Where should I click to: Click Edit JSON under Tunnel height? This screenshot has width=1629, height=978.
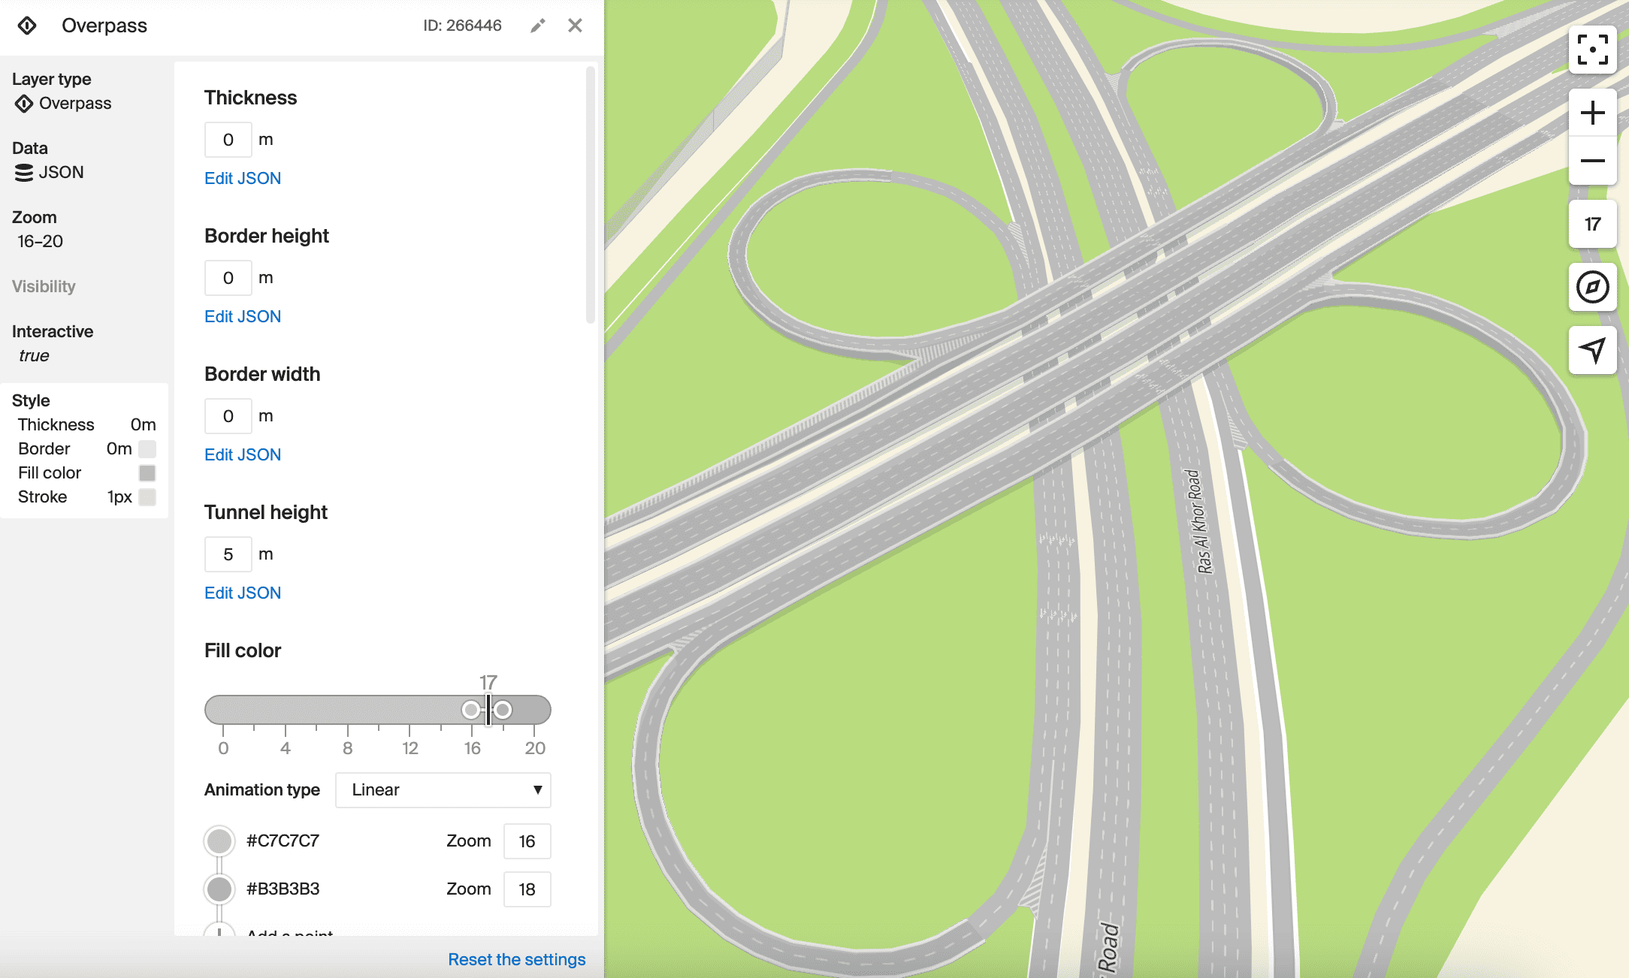242,593
